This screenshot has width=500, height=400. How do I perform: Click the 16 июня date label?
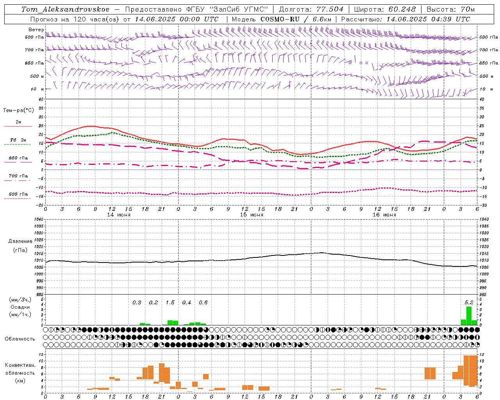[x=384, y=215]
